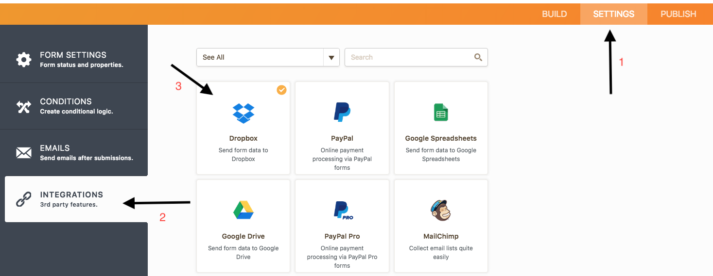Screen dimensions: 713x276
Task: Click 'Send form data to Google Drive' text
Action: coord(243,253)
